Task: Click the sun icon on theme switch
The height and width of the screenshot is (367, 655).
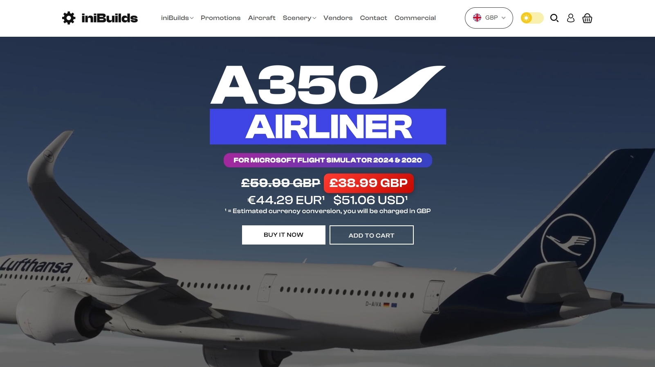Action: [526, 18]
